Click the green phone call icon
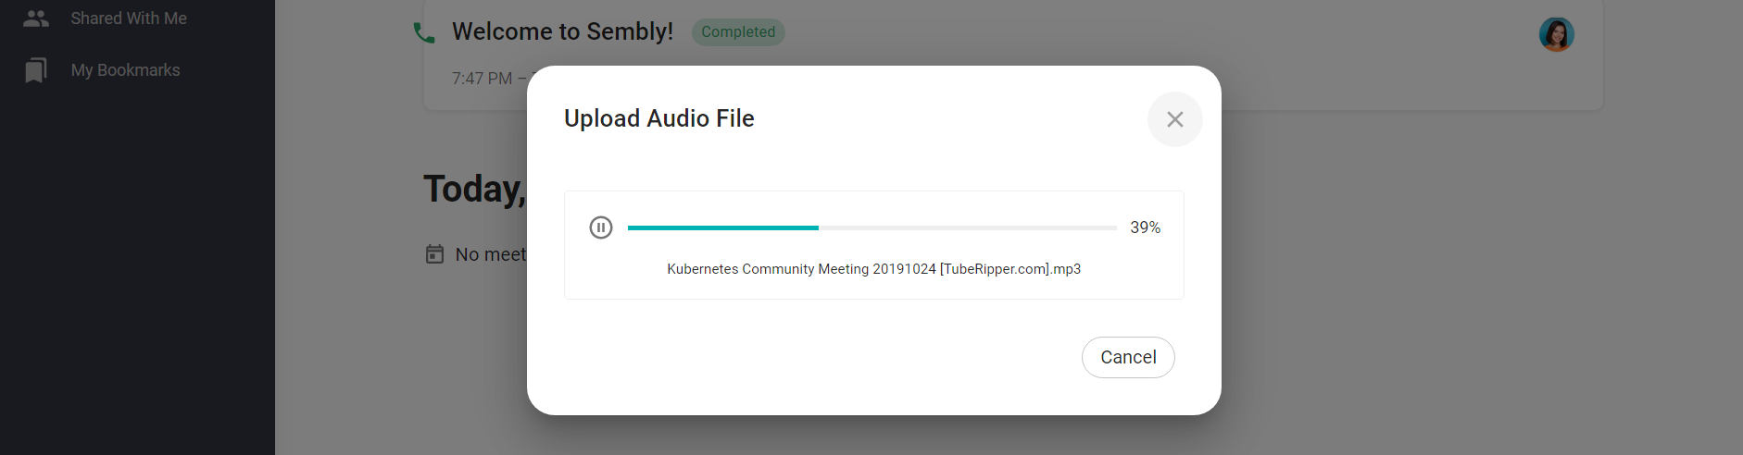This screenshot has height=455, width=1743. [x=424, y=33]
